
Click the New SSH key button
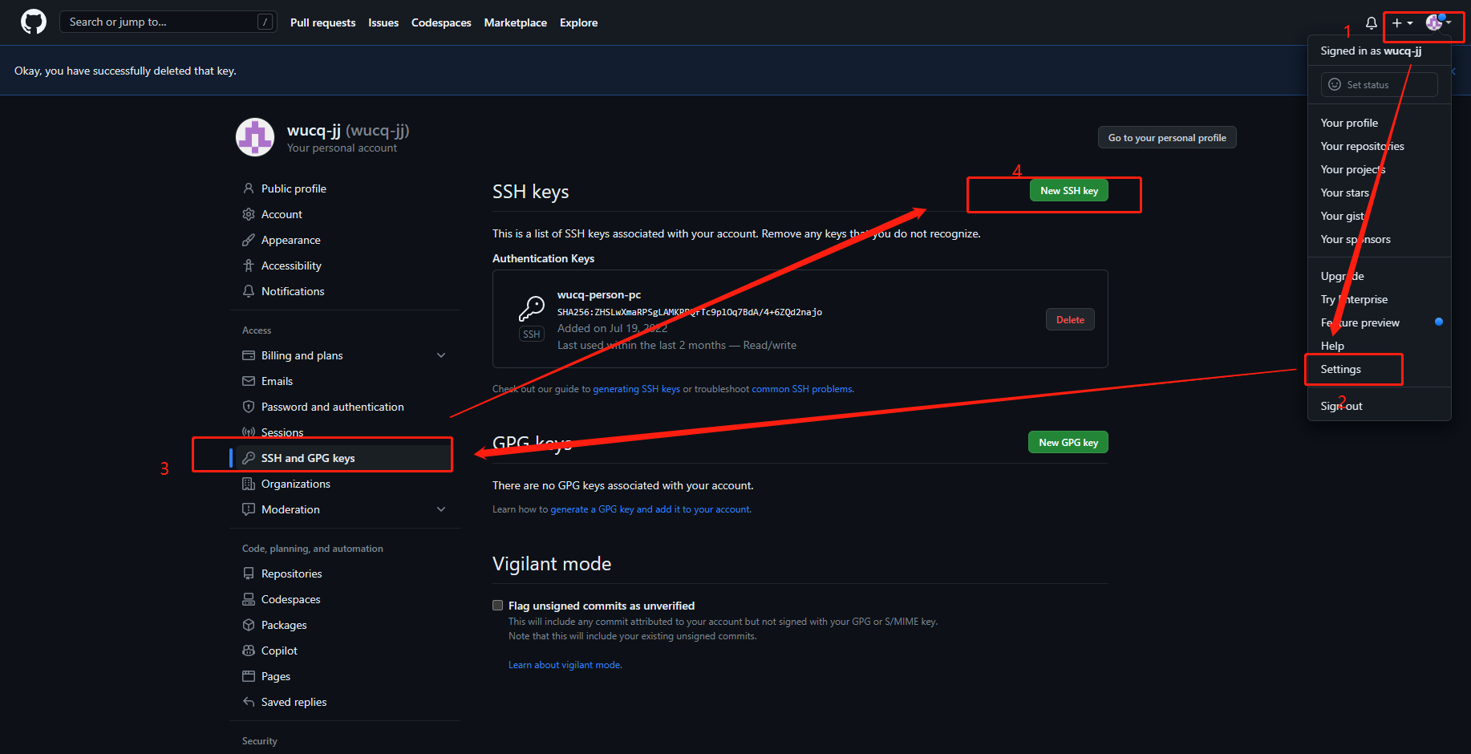tap(1068, 191)
